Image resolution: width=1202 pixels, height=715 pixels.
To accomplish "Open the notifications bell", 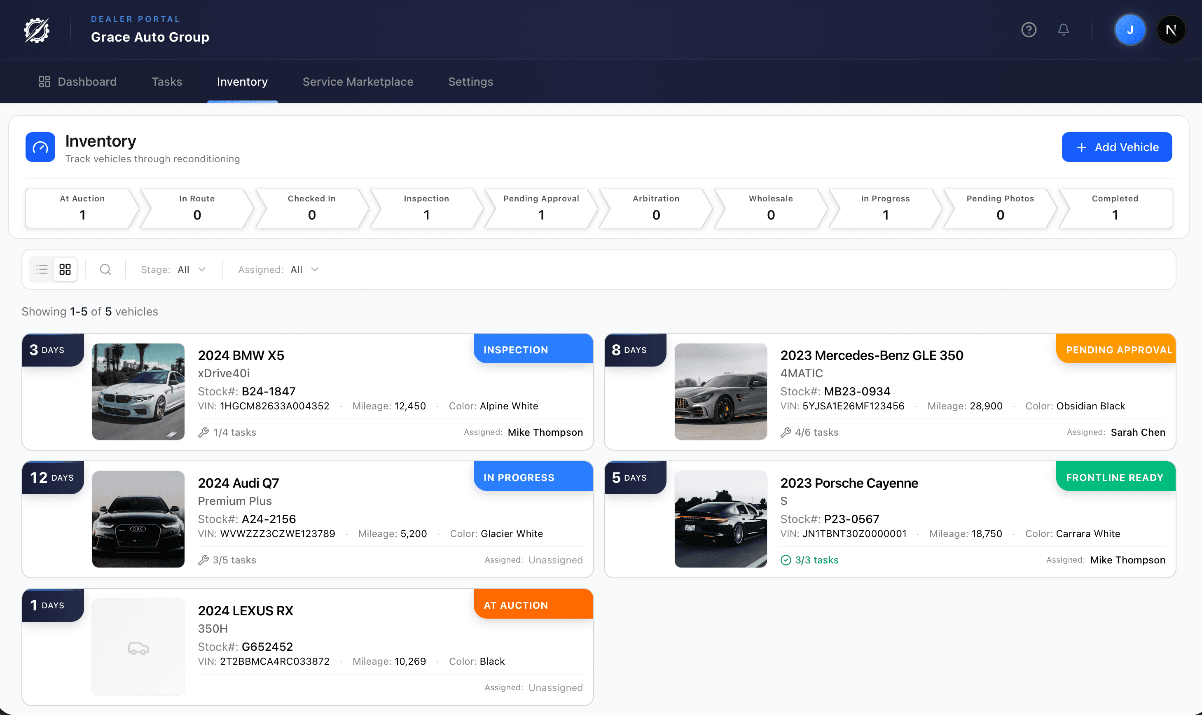I will tap(1063, 30).
